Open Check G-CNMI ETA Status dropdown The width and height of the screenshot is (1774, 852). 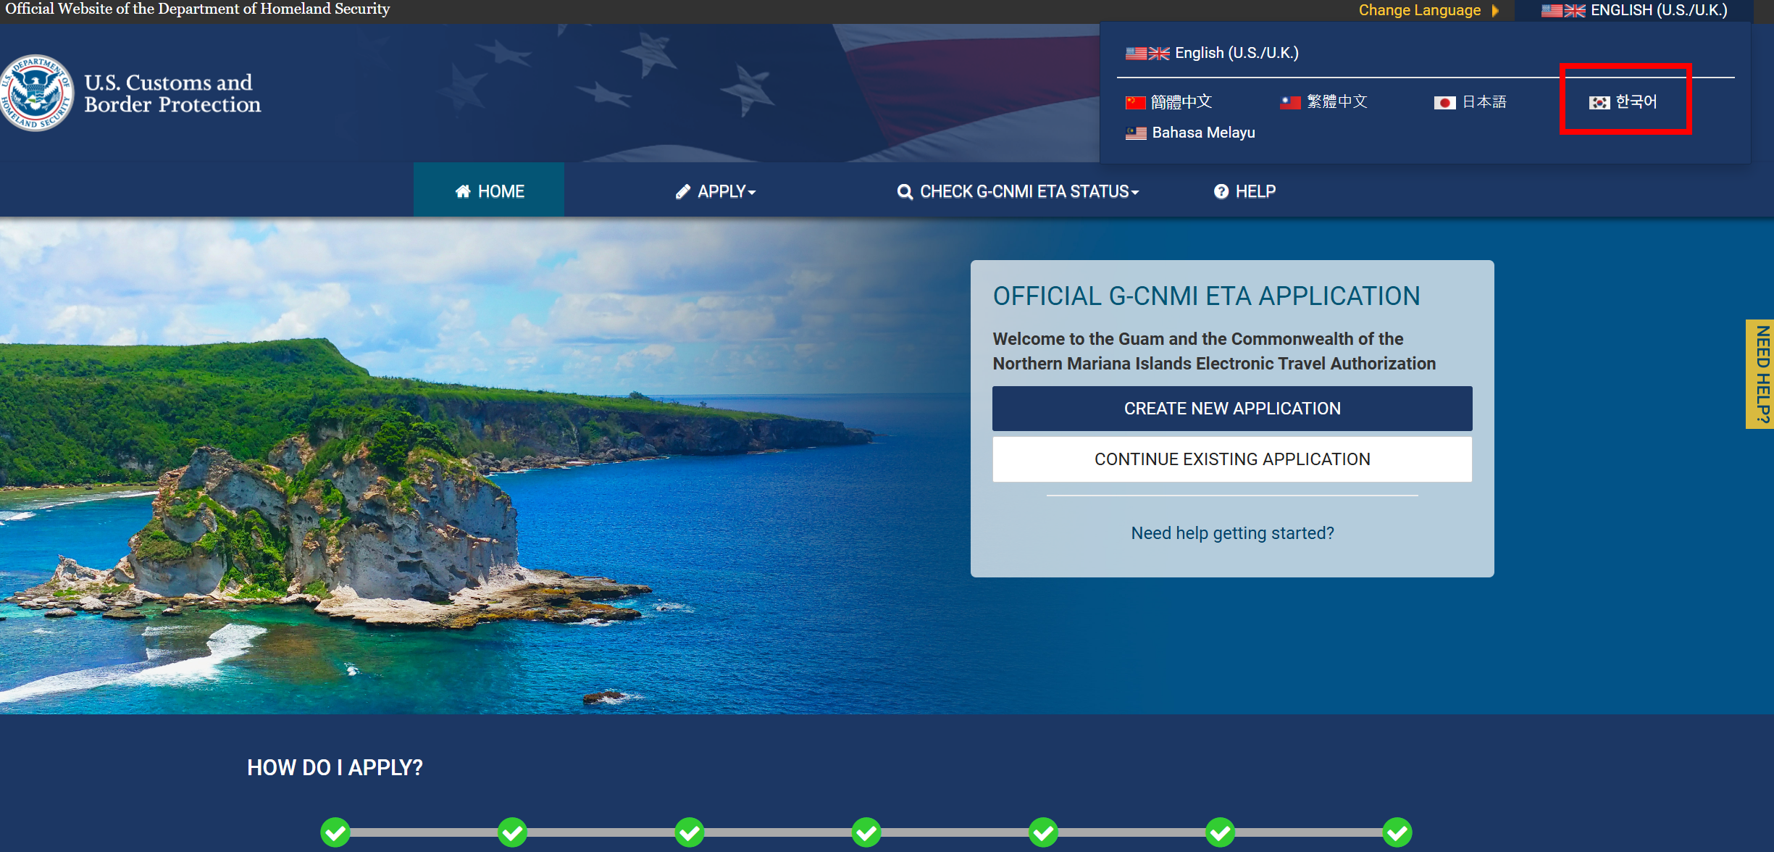pyautogui.click(x=1018, y=191)
